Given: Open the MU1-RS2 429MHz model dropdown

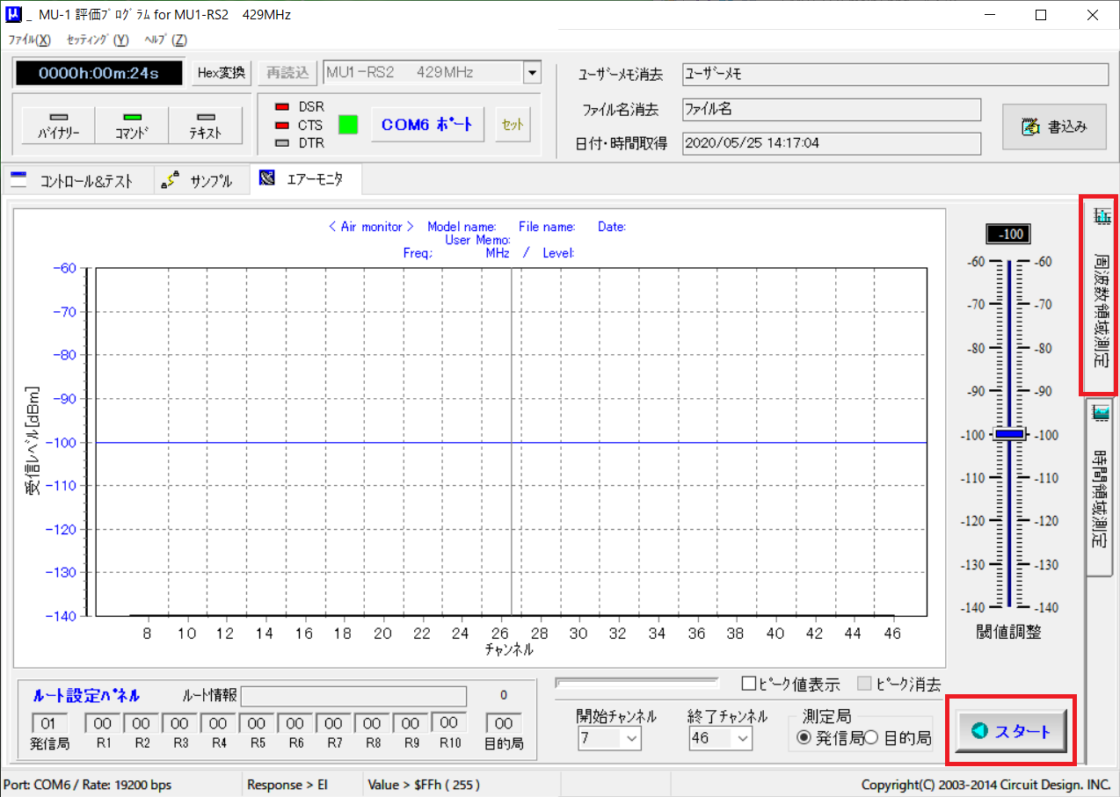Looking at the screenshot, I should pyautogui.click(x=532, y=73).
